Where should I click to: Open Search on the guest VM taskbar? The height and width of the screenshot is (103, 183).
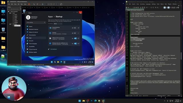point(55,62)
